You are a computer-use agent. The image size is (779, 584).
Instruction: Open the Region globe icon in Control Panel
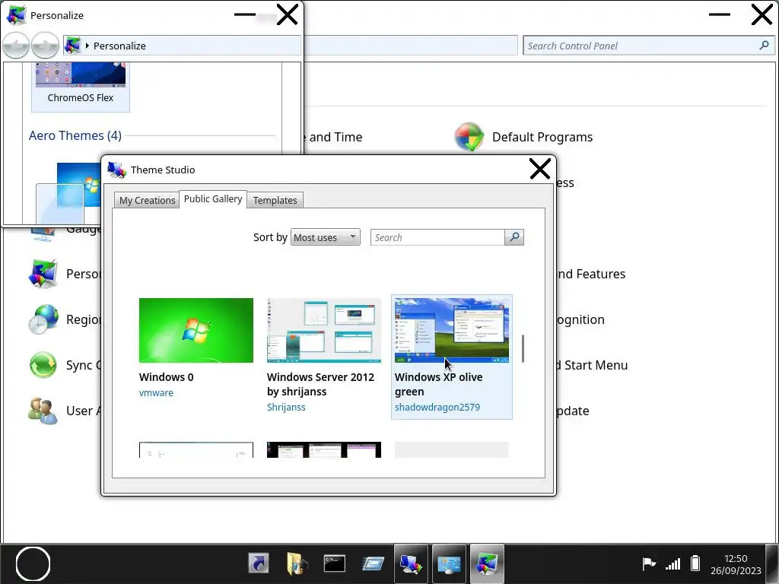[x=43, y=319]
